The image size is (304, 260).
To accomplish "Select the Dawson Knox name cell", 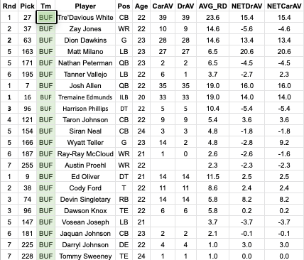I will click(x=85, y=211).
